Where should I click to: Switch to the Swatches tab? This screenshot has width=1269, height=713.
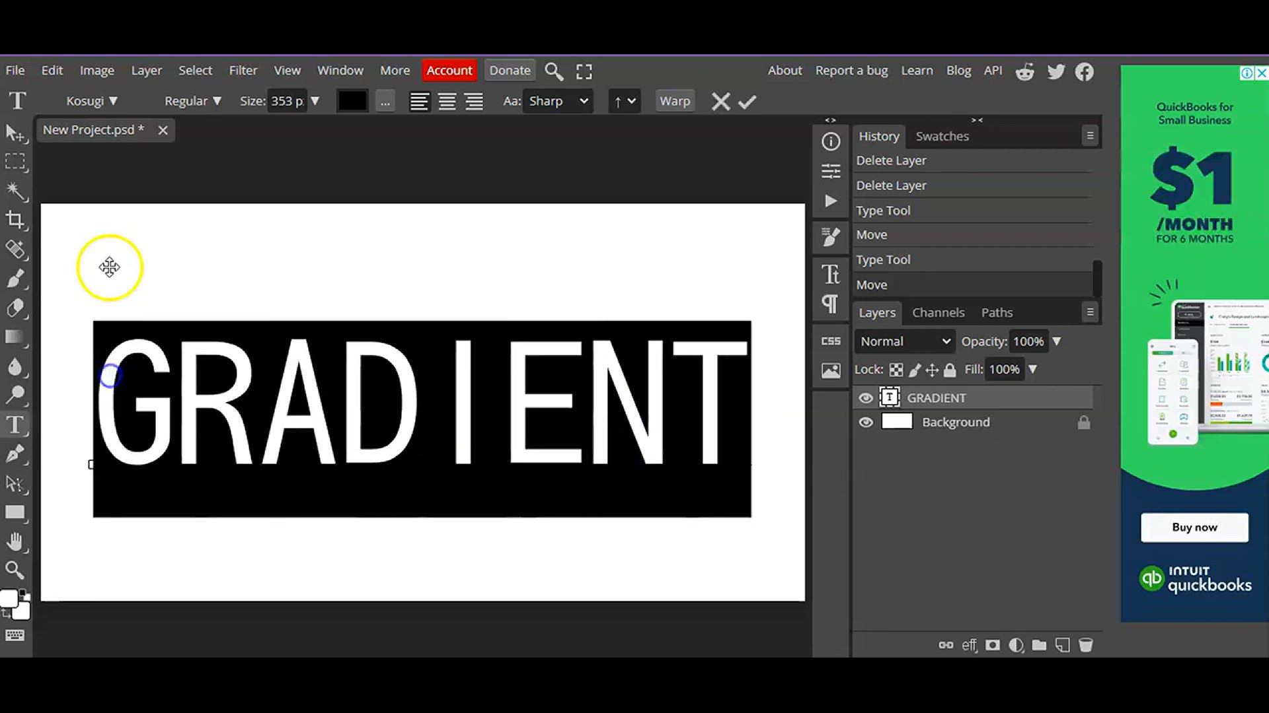pyautogui.click(x=942, y=136)
